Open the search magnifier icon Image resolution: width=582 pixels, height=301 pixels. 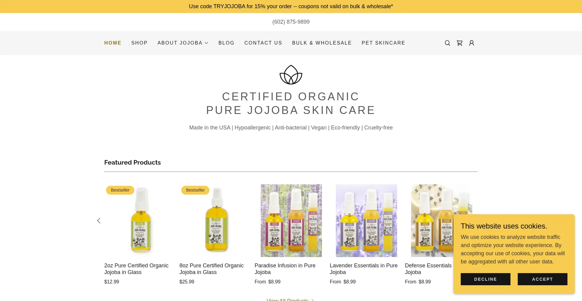pyautogui.click(x=447, y=43)
